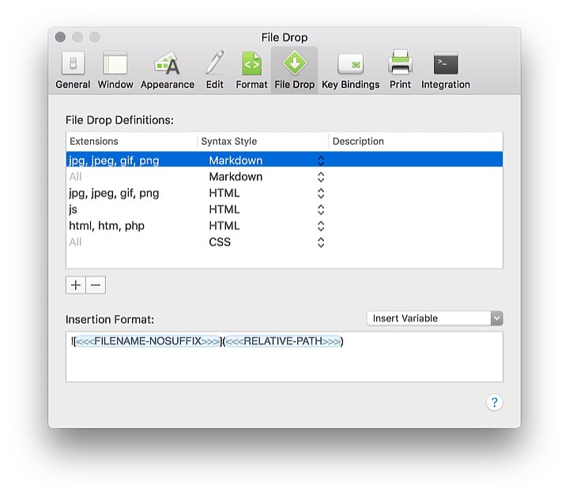
Task: Open the Format preferences pane
Action: [251, 70]
